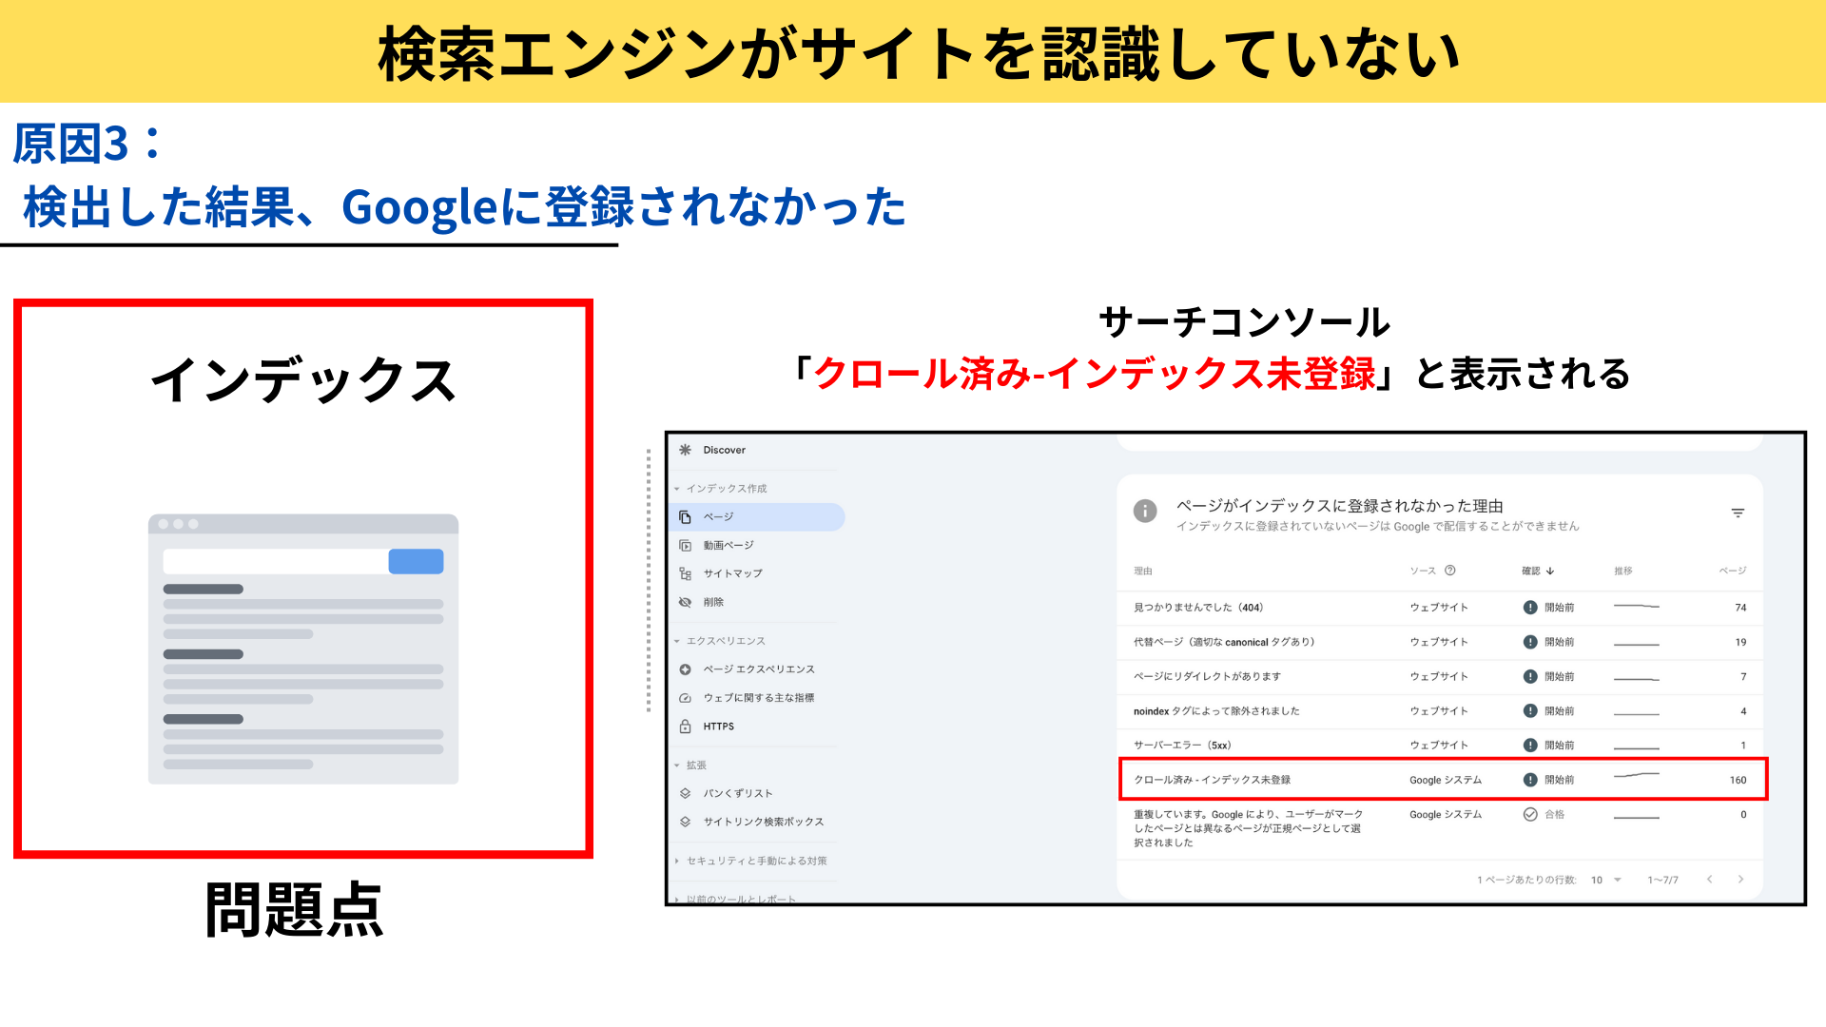Click the Discover asterisk icon in sidebar

click(x=685, y=450)
